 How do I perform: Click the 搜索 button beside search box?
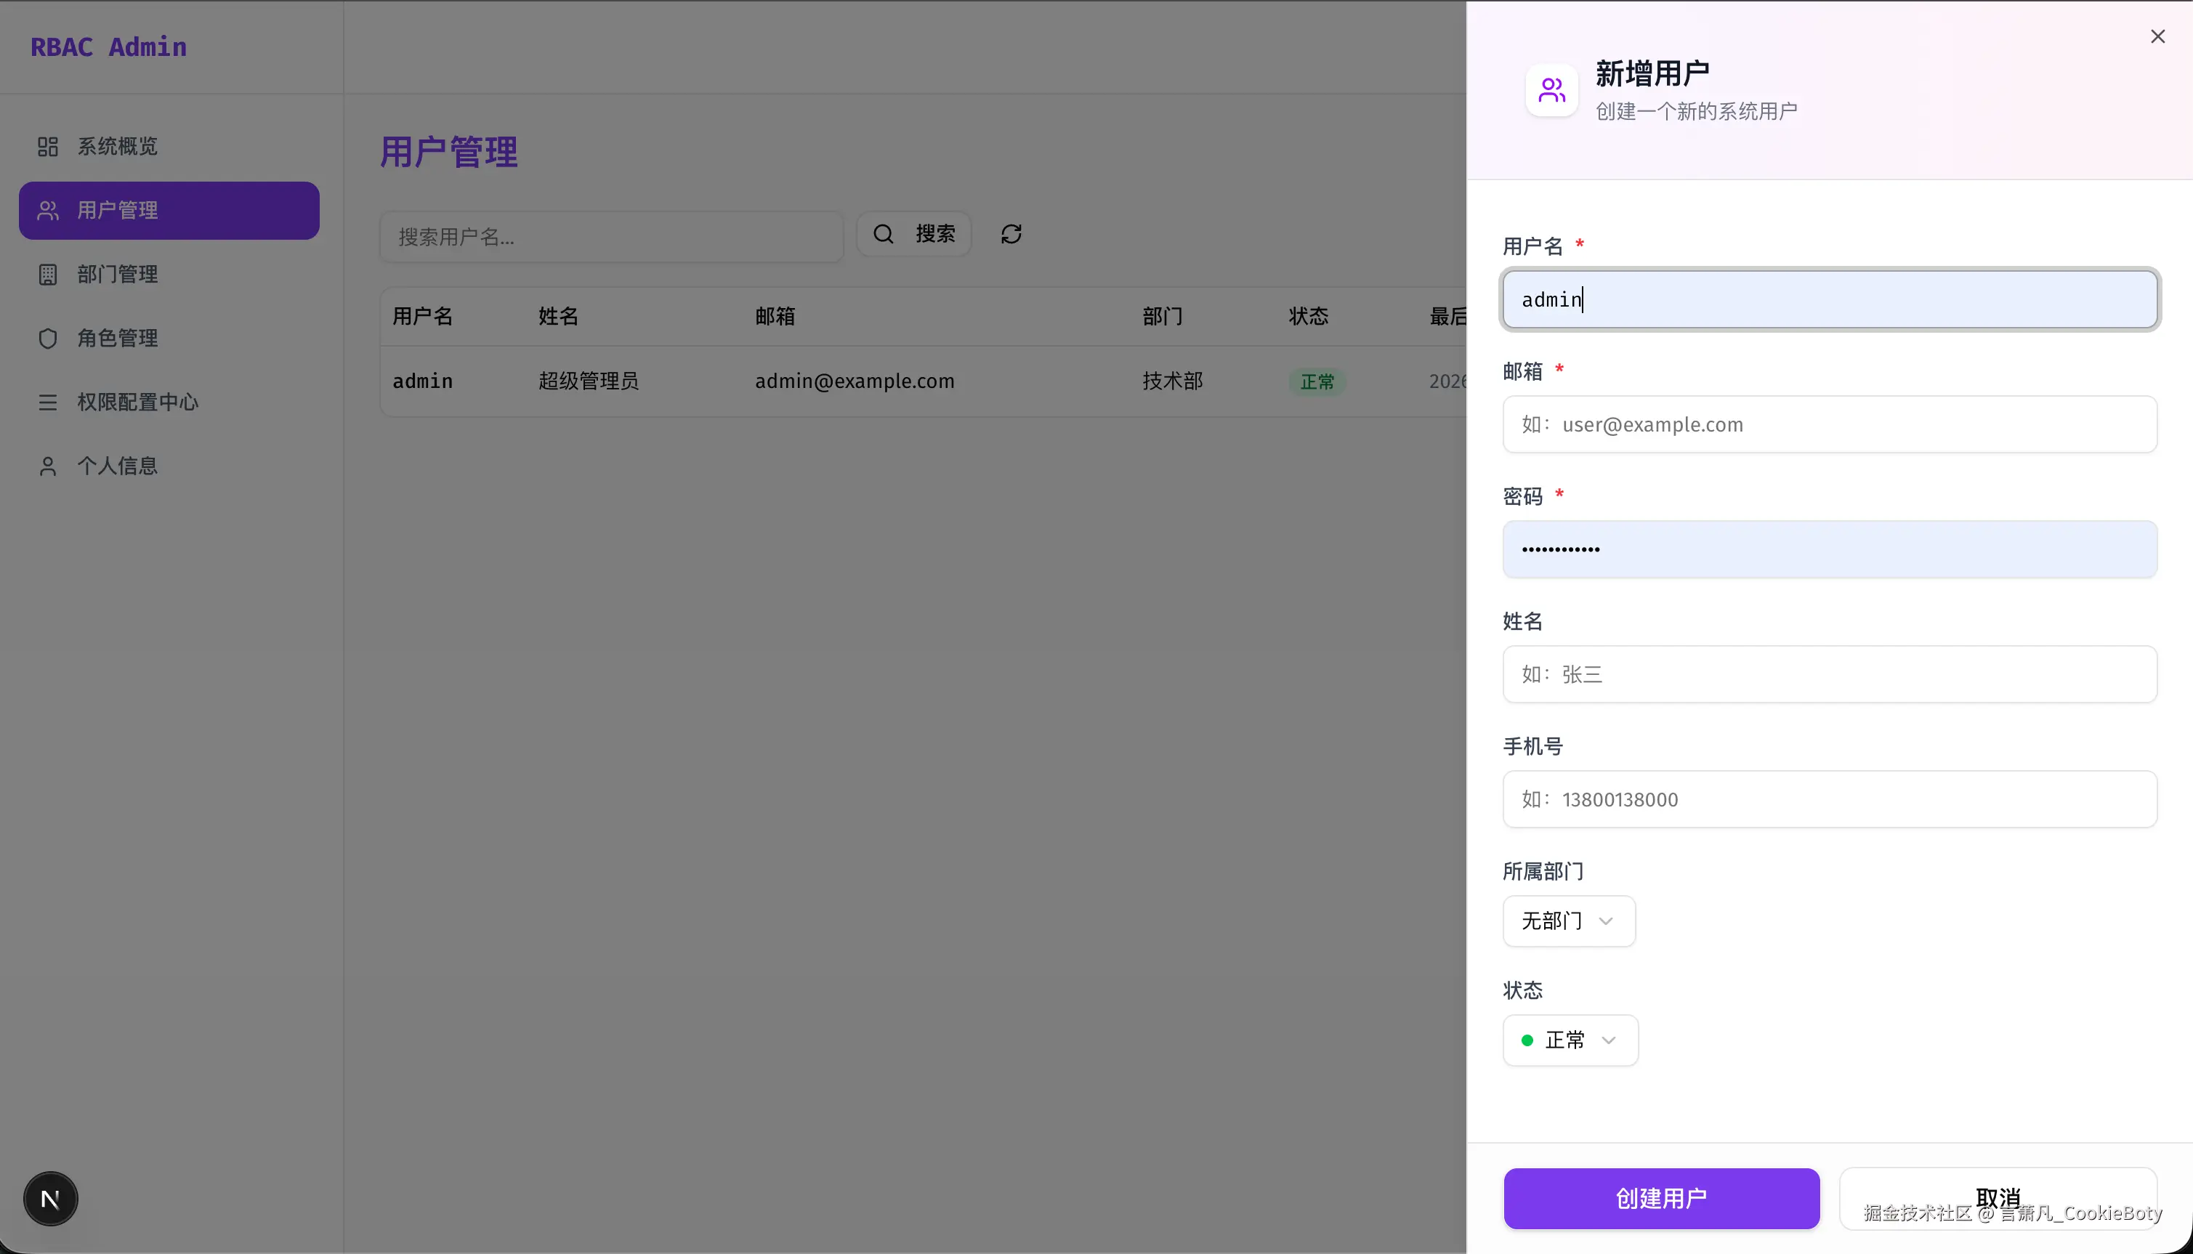click(x=913, y=234)
